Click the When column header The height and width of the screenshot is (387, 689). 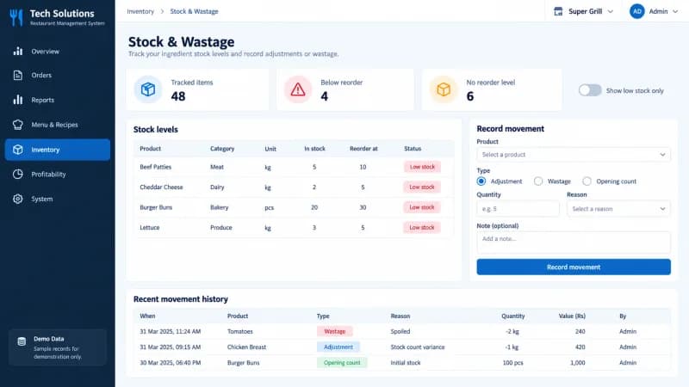[x=147, y=316]
